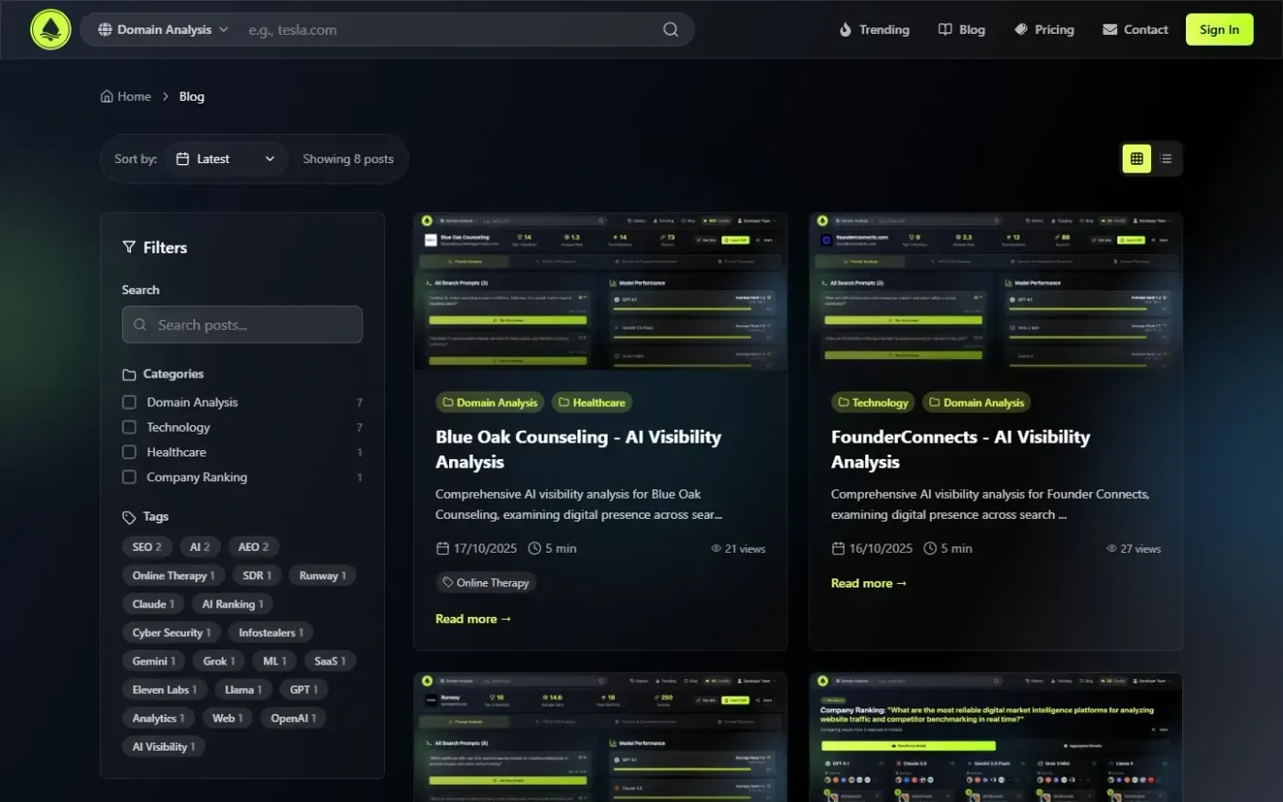The height and width of the screenshot is (802, 1283).
Task: Read more of Blue Oak Counseling post
Action: pos(473,619)
